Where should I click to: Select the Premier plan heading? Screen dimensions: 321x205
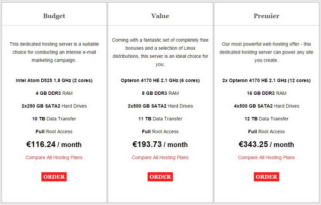pyautogui.click(x=266, y=16)
